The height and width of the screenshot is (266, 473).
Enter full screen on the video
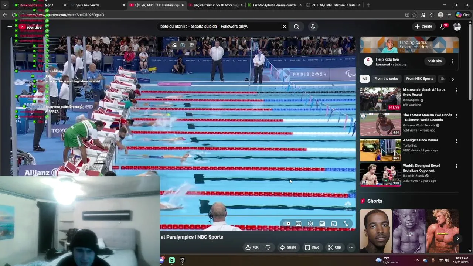[x=346, y=224]
